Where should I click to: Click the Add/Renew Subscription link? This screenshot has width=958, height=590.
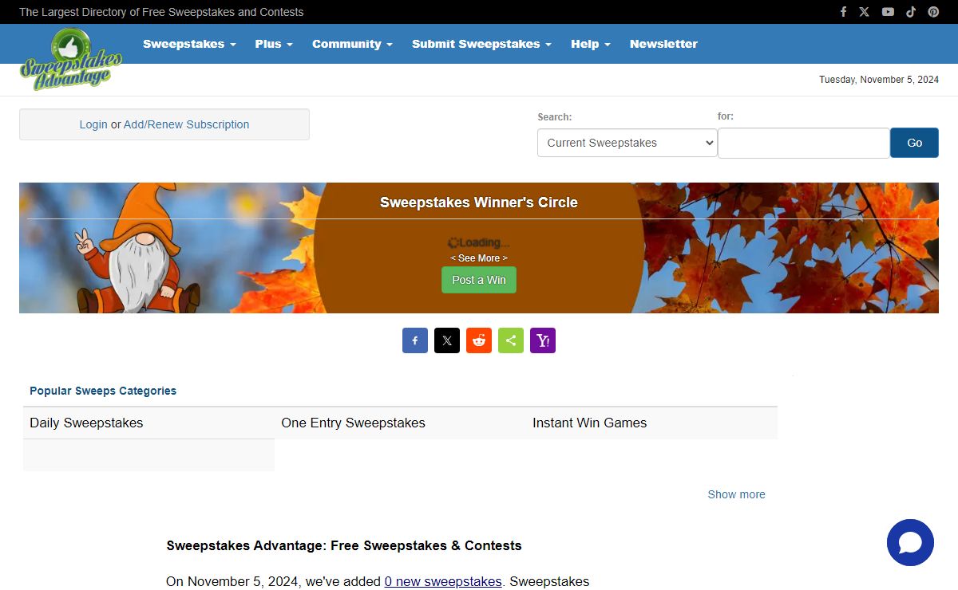(186, 124)
